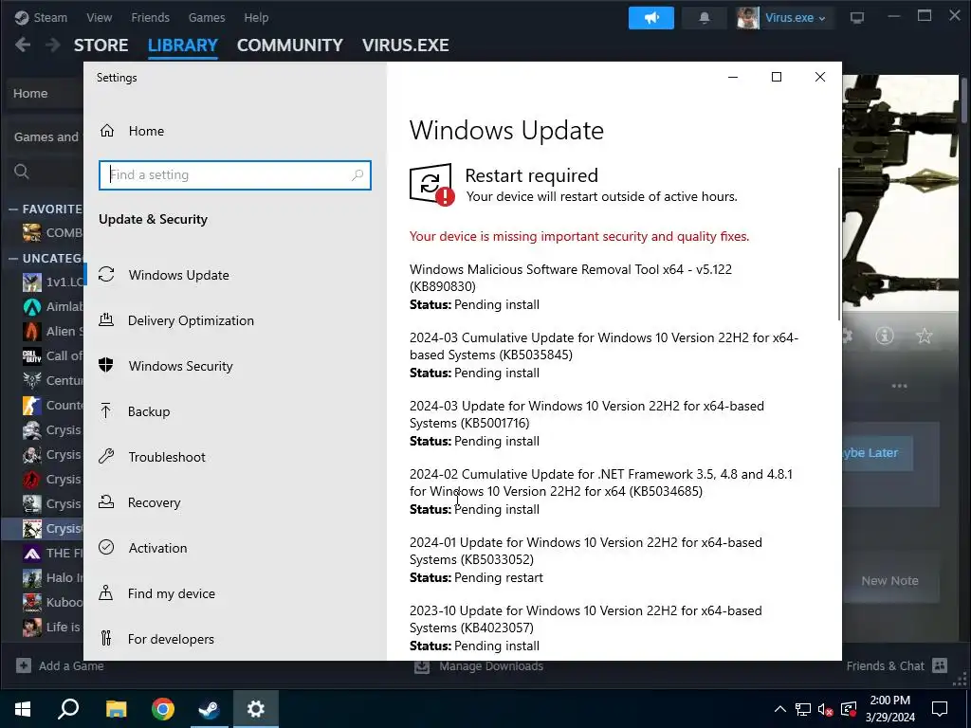Open the Help menu in Steam
971x728 pixels.
(x=256, y=17)
